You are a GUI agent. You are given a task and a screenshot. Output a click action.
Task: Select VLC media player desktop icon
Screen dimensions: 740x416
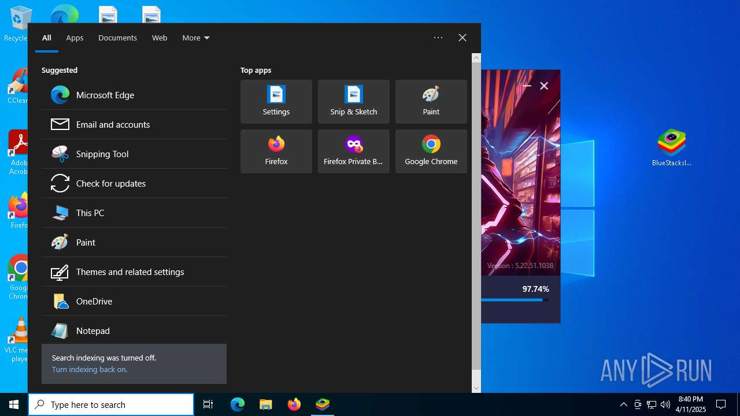pos(17,340)
